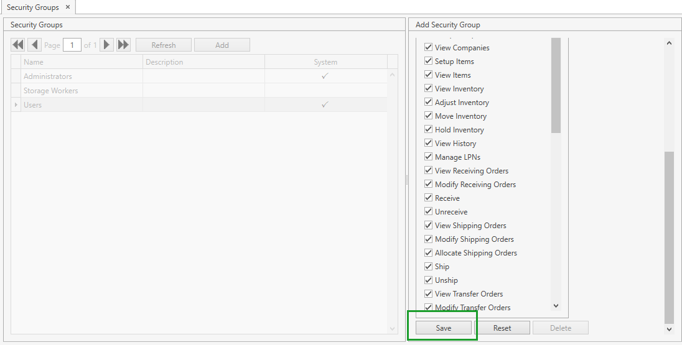Viewport: 682px width, 345px height.
Task: Close the Security Groups tab
Action: [68, 7]
